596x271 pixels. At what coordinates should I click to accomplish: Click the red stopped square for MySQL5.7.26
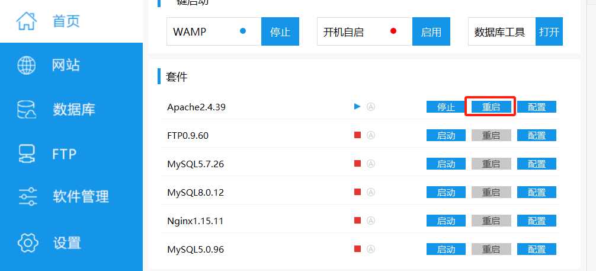click(357, 163)
